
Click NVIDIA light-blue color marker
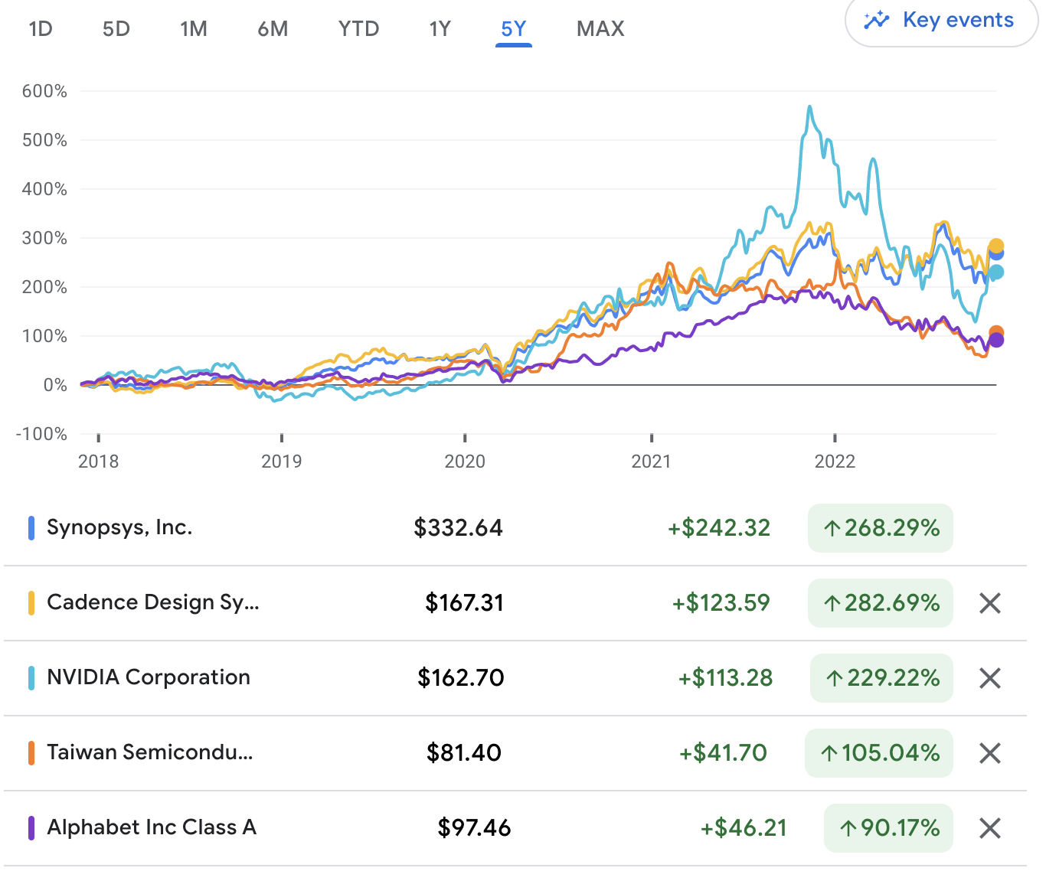click(x=31, y=678)
